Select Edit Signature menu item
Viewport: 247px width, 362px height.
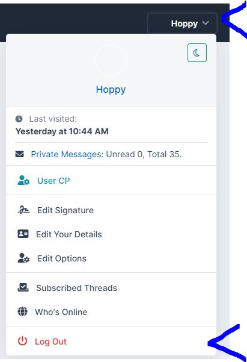coord(111,210)
